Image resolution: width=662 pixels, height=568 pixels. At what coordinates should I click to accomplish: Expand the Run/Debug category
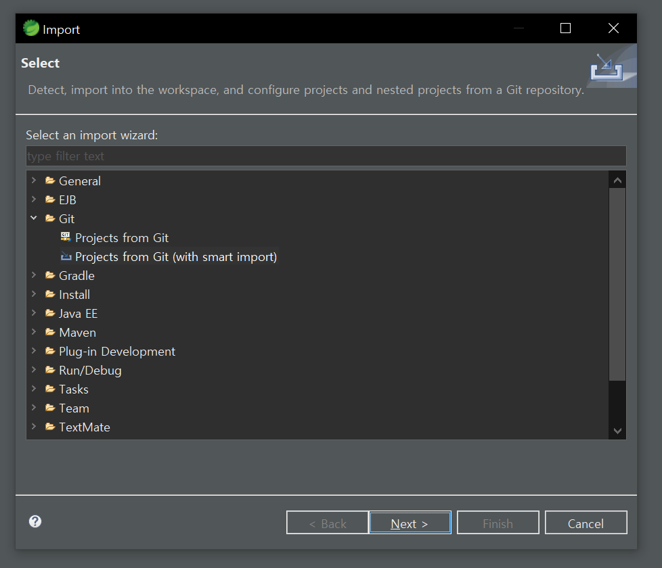click(34, 370)
